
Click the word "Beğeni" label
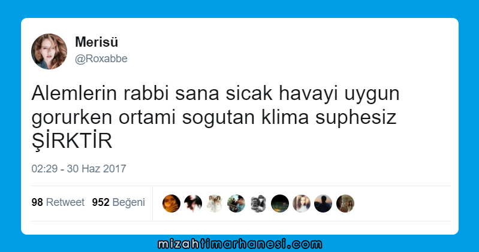(x=129, y=202)
